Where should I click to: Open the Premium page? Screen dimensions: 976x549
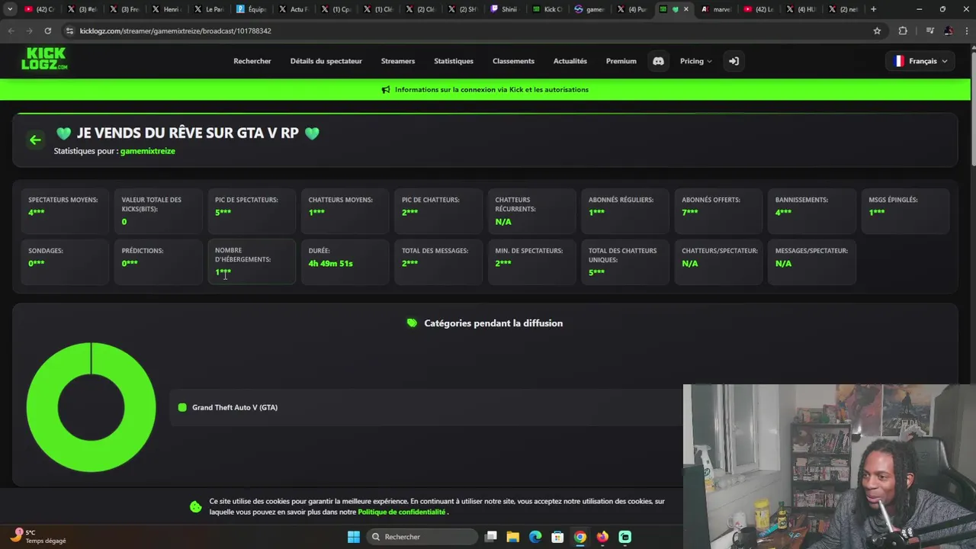point(621,61)
